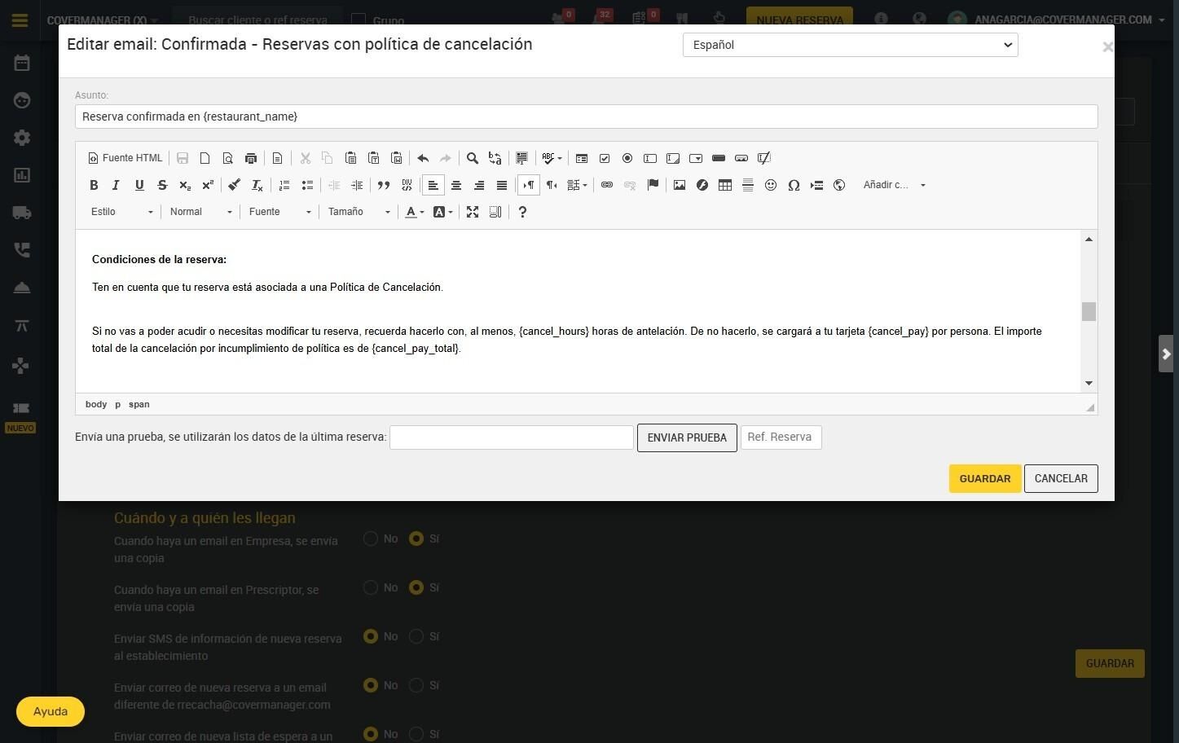1179x743 pixels.
Task: Select No for correo de nueva reserva option
Action: click(371, 685)
